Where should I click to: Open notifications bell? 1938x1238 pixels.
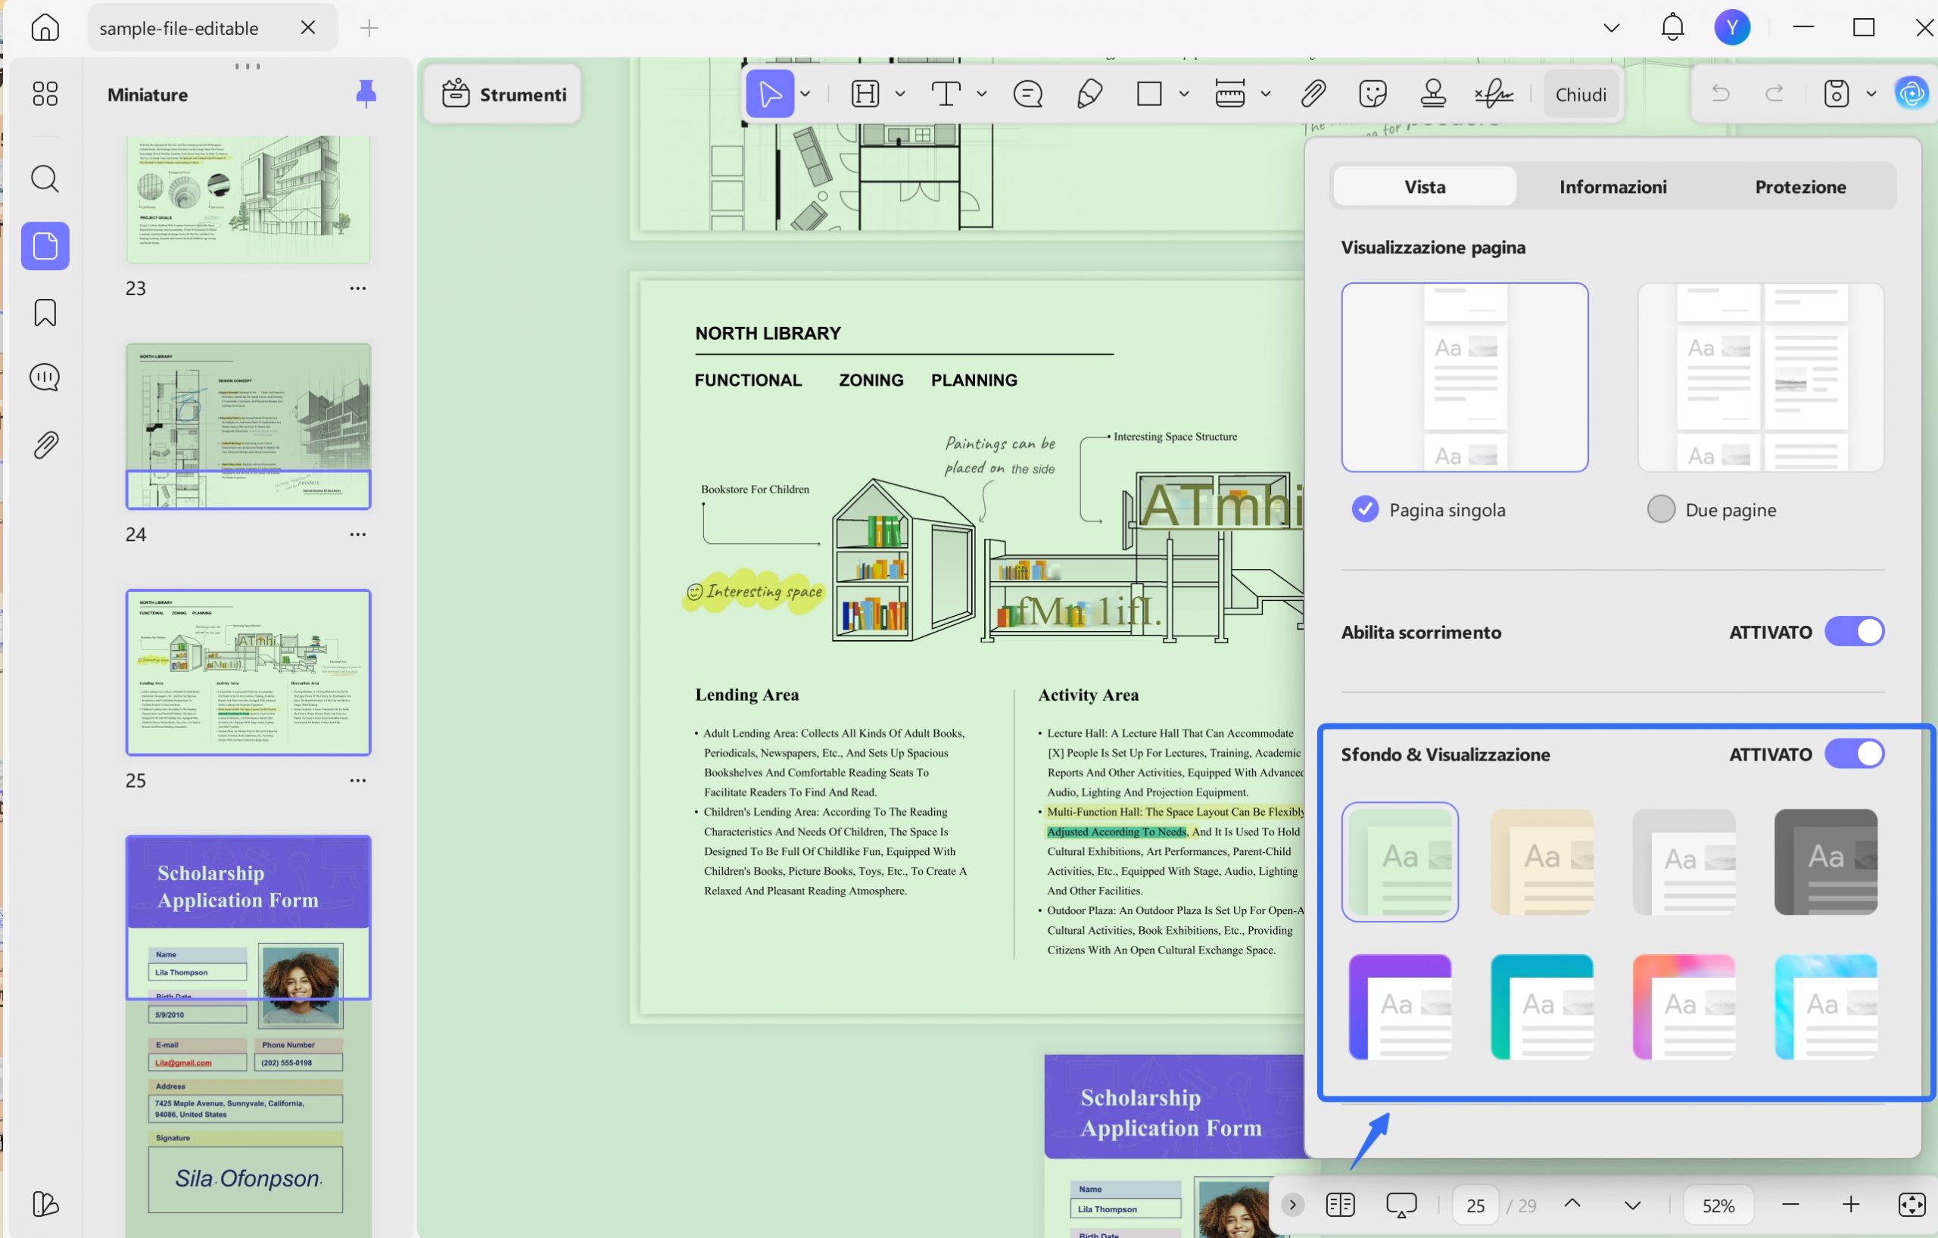click(x=1672, y=27)
